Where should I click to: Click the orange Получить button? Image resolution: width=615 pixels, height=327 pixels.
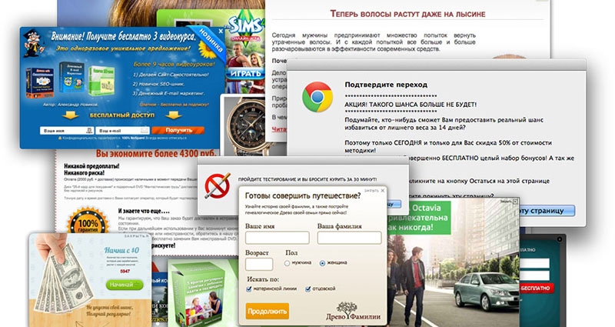coord(178,130)
